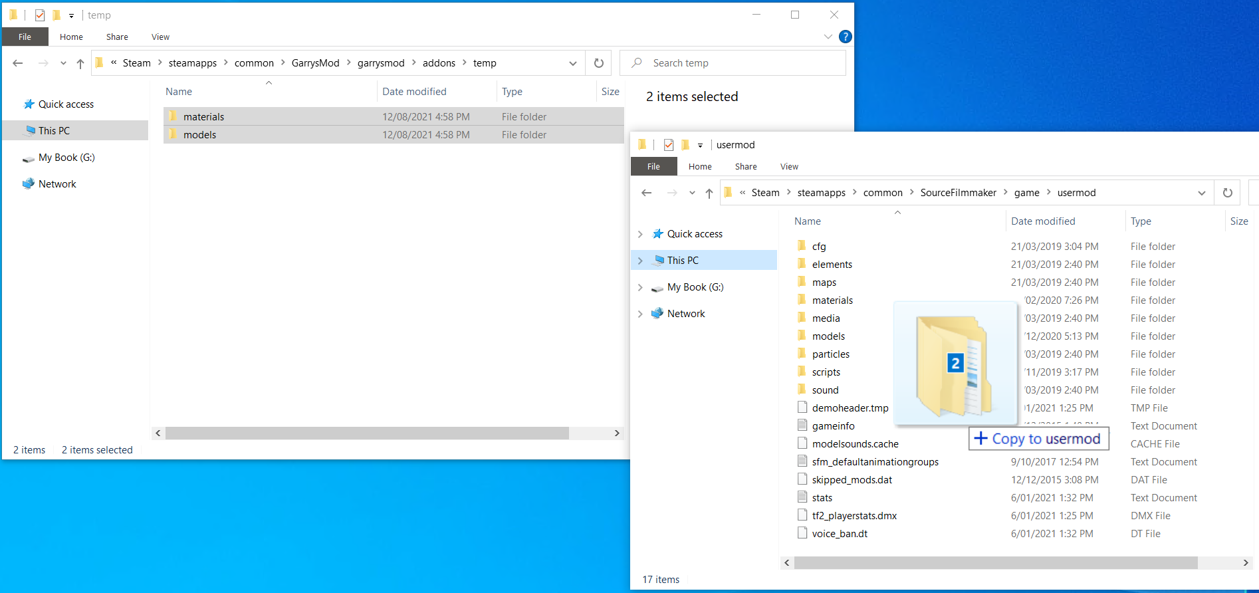Select the particles folder icon
Image resolution: width=1259 pixels, height=593 pixels.
tap(802, 354)
